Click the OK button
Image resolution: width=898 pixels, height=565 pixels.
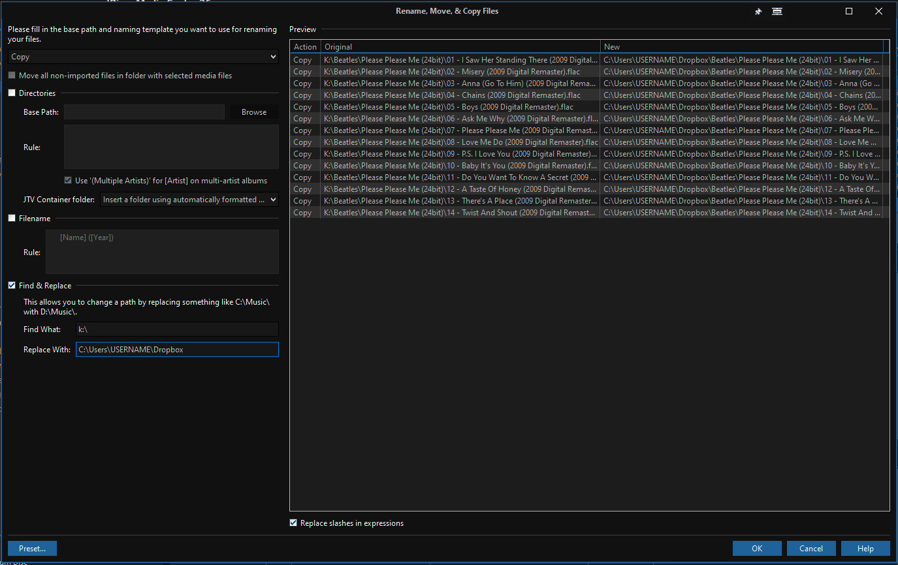pyautogui.click(x=757, y=549)
